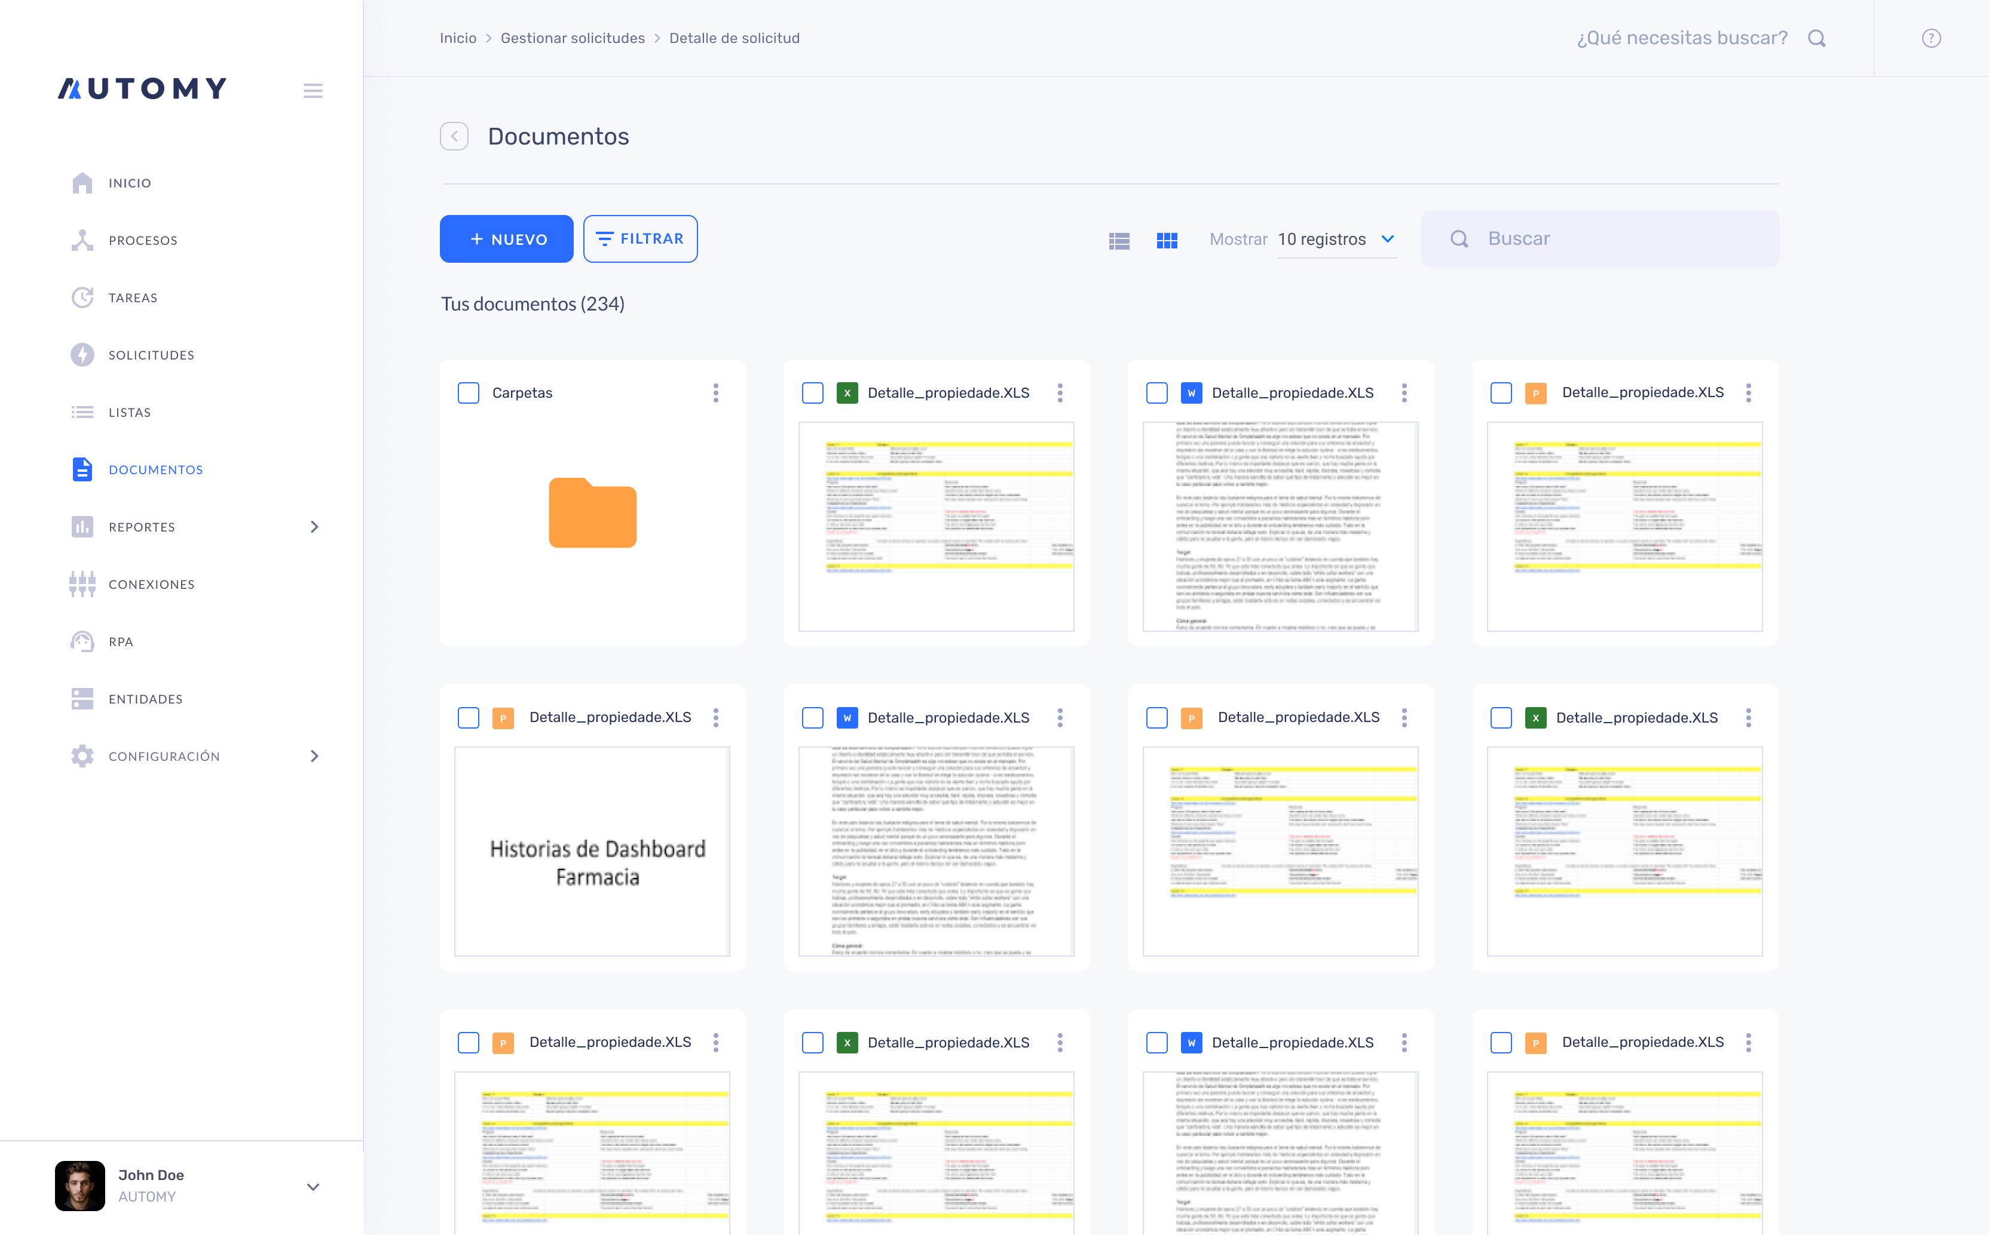The height and width of the screenshot is (1235, 1989).
Task: Switch to list view layout icon
Action: click(1119, 240)
